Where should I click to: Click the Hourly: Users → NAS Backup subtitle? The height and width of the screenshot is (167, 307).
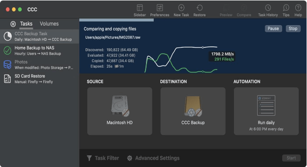[x=38, y=54]
